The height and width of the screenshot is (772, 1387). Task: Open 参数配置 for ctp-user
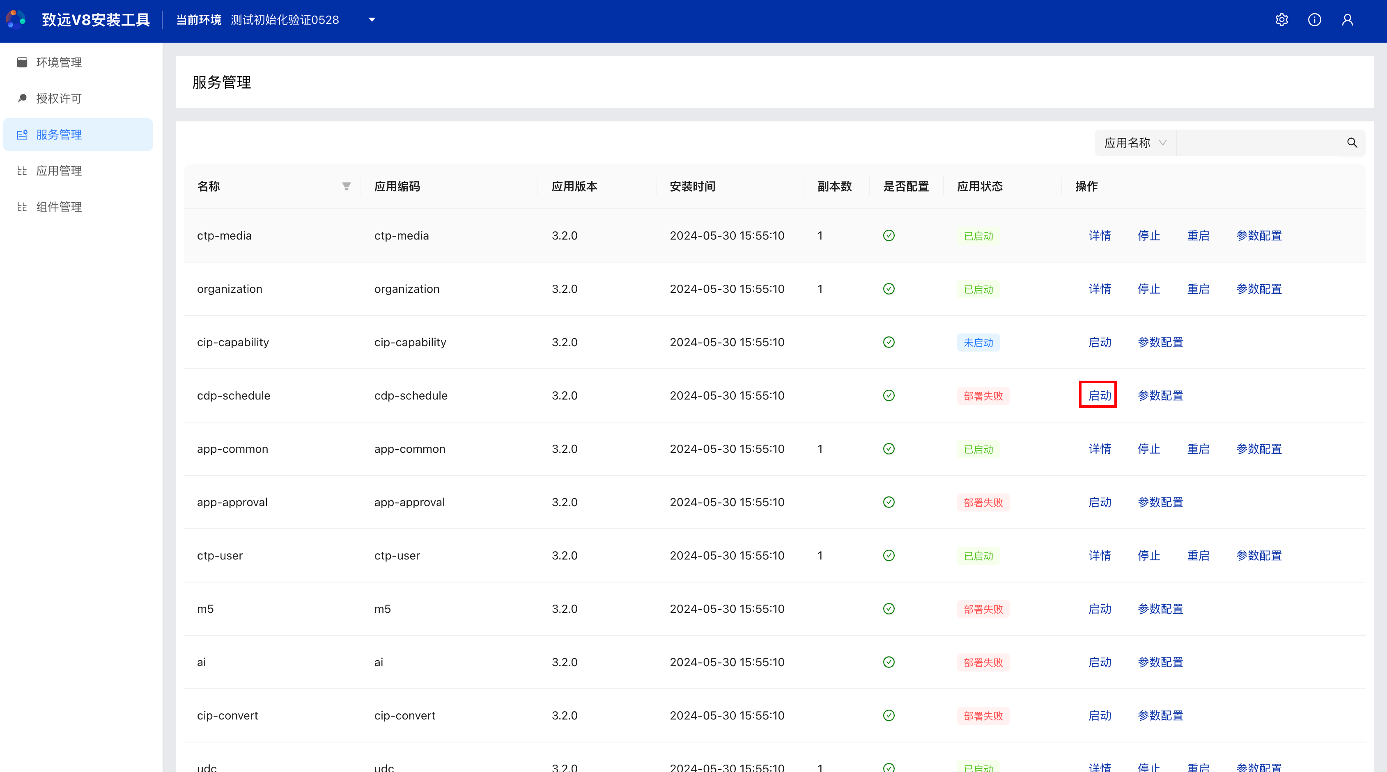1259,555
